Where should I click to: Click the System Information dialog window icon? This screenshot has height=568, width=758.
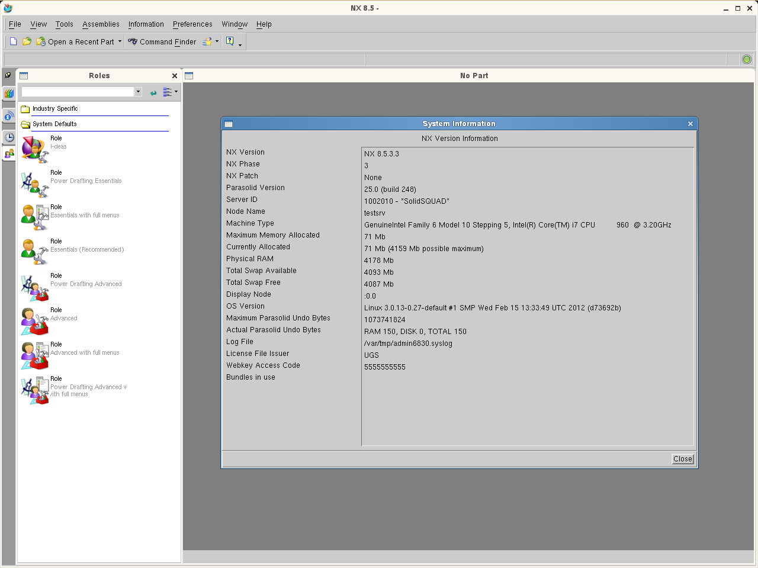(x=229, y=124)
